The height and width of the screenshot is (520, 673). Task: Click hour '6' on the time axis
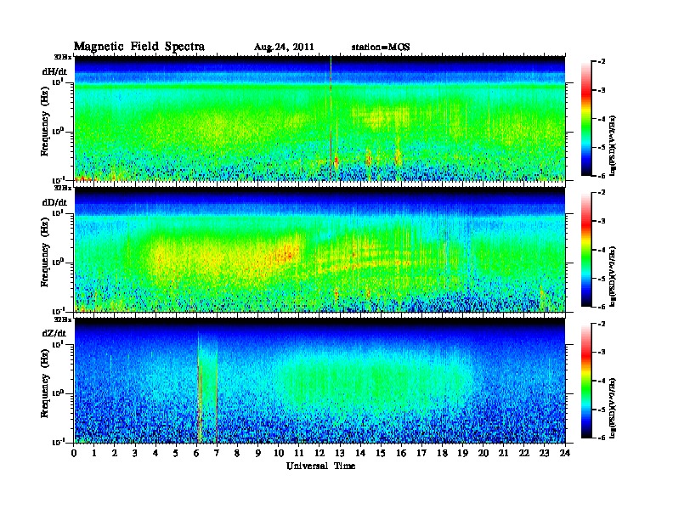[x=196, y=454]
